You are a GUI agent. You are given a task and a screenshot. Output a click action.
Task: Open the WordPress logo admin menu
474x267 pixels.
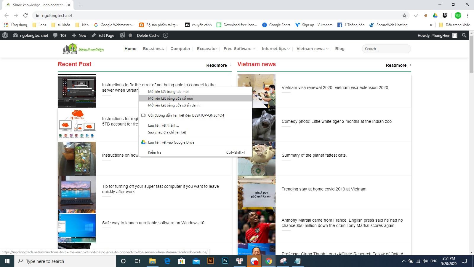tap(5, 35)
